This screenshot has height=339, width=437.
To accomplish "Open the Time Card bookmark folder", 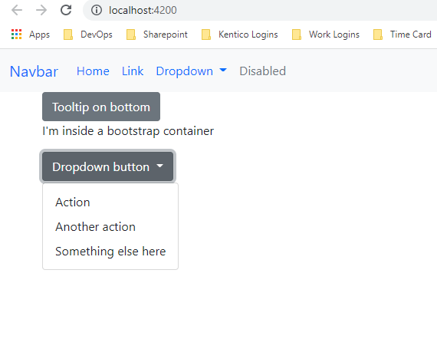I will coord(402,35).
